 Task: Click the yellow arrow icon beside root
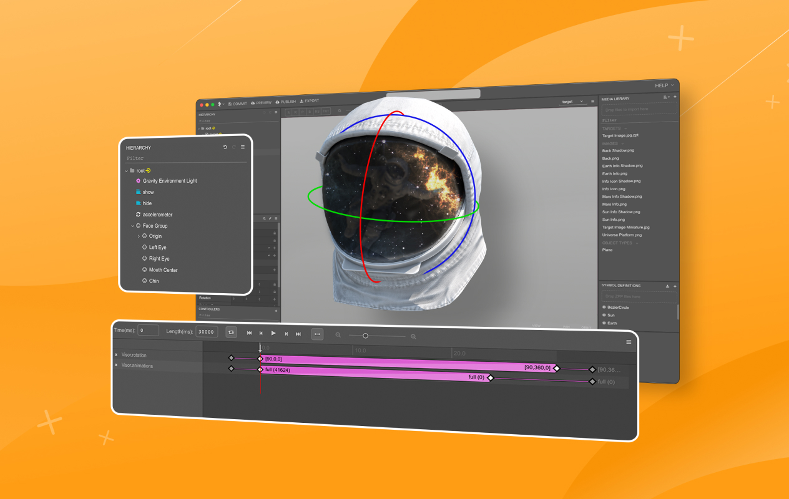[148, 170]
